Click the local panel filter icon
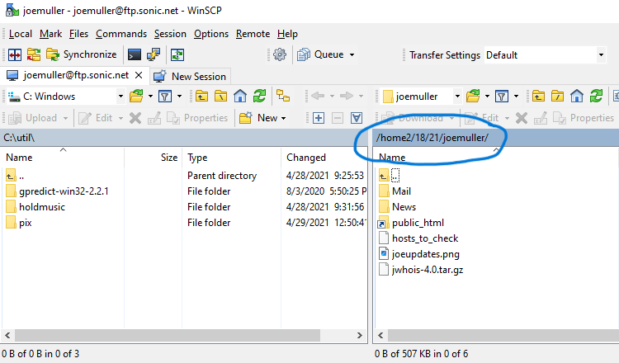This screenshot has width=619, height=363. 165,96
